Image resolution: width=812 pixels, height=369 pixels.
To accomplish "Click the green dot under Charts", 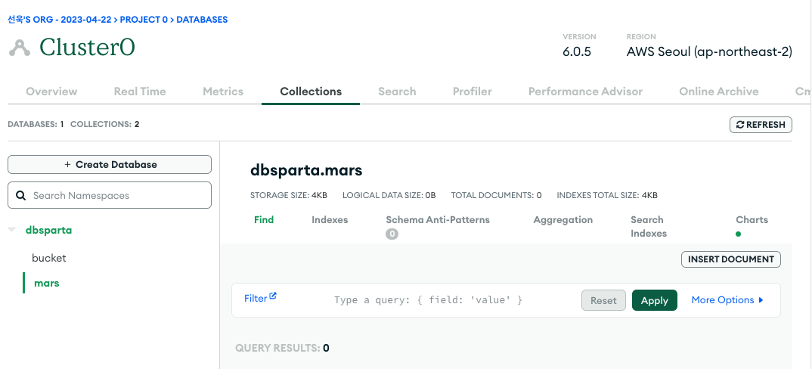I will click(739, 234).
